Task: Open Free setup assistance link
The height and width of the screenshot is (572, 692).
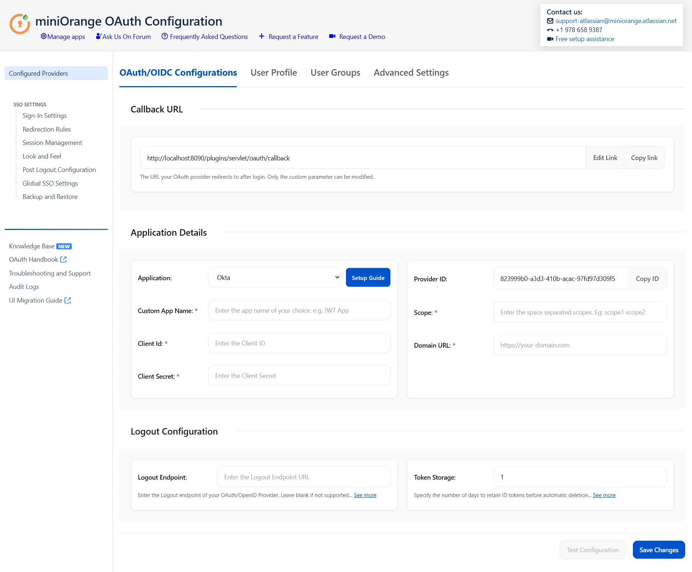Action: 585,39
